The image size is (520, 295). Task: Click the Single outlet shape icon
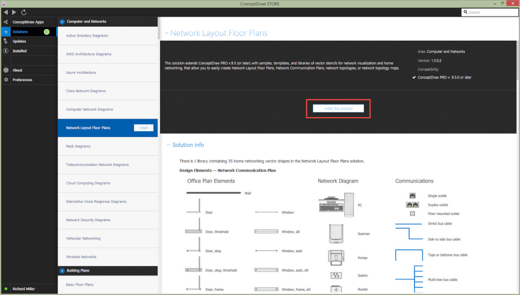click(412, 196)
